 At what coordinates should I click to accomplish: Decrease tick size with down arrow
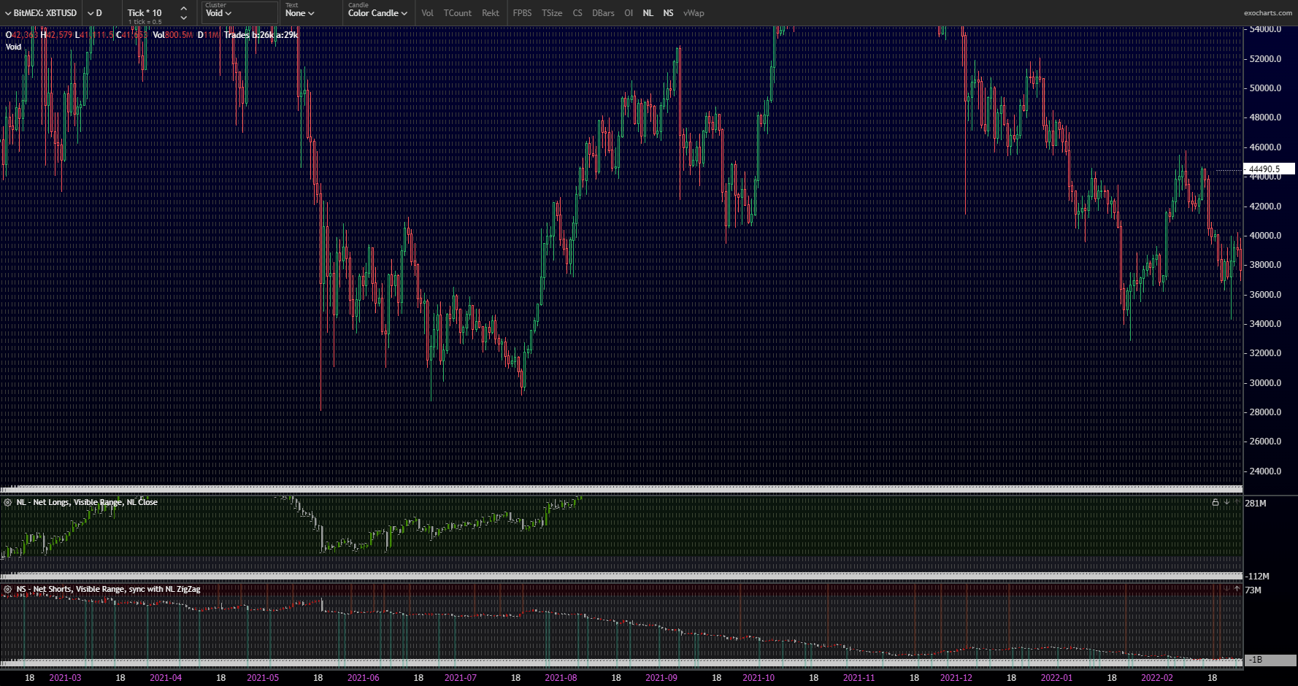(184, 18)
